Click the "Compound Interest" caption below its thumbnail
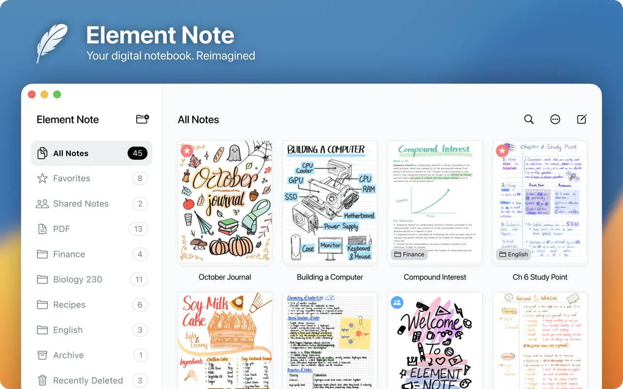Image resolution: width=623 pixels, height=389 pixels. coord(435,277)
